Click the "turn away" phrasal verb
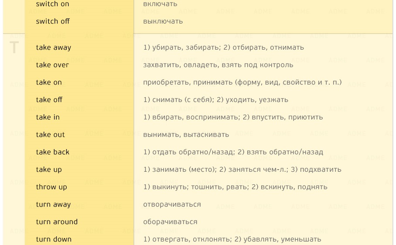Screen dimensions: 396x245 tap(53, 204)
